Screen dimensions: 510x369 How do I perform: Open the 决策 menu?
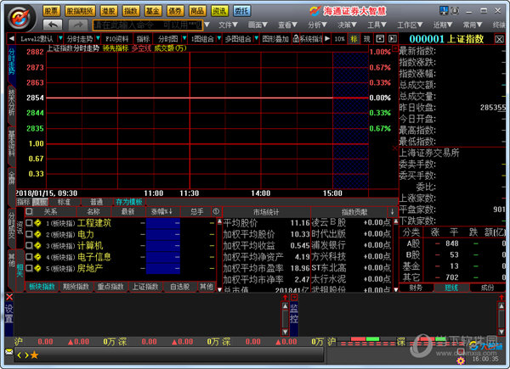point(347,25)
